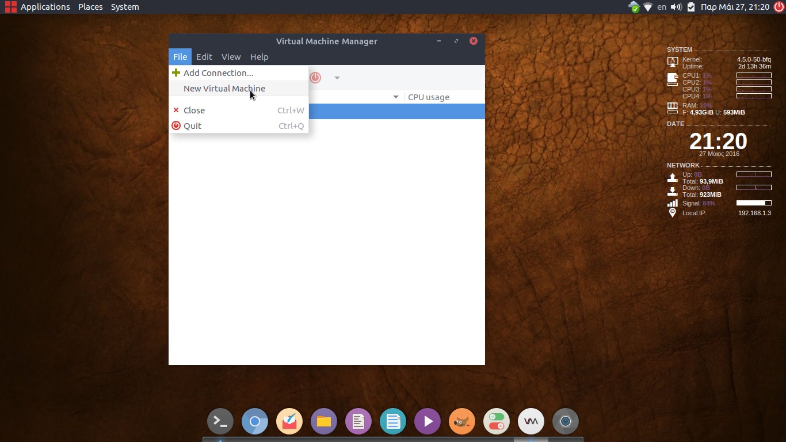Open the Edit menu
The image size is (786, 442).
point(204,57)
